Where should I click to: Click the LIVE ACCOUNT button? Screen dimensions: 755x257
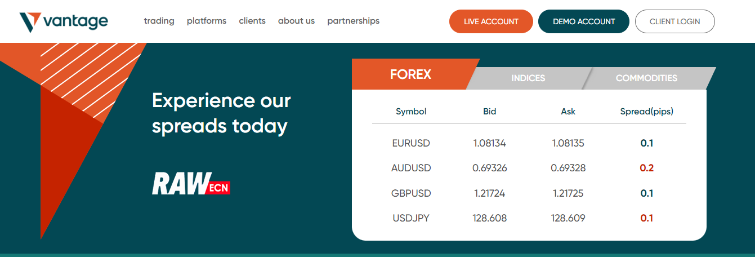coord(491,21)
